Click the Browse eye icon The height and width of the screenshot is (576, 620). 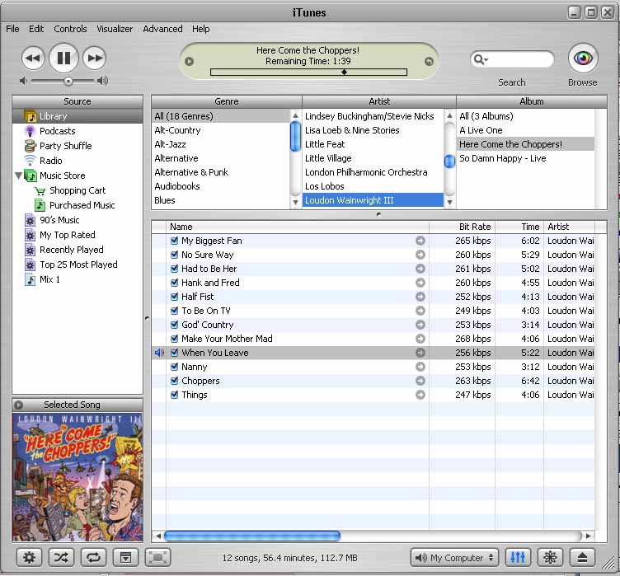pos(583,59)
